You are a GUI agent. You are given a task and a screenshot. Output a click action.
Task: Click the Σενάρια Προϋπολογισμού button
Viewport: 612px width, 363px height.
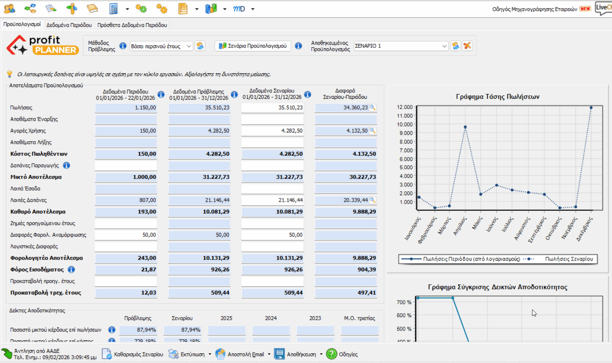pos(253,46)
